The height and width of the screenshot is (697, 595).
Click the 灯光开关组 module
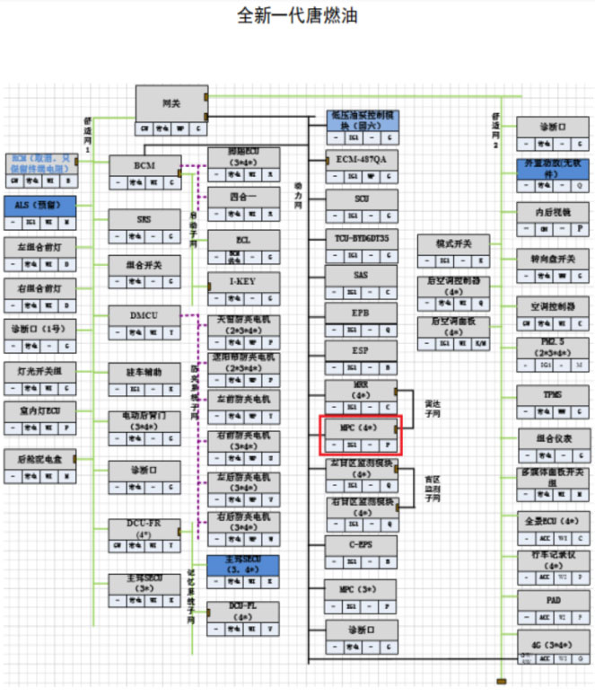[40, 378]
